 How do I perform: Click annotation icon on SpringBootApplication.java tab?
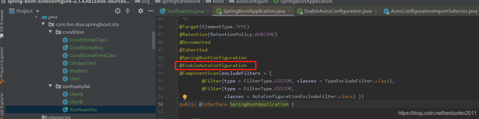tap(219, 11)
